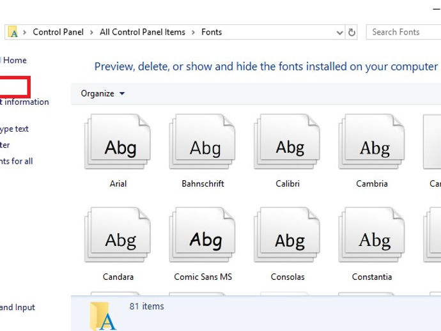The height and width of the screenshot is (331, 441).
Task: Open the fonts for all users link
Action: 17,161
